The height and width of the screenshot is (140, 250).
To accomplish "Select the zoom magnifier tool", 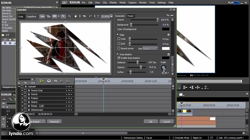I will click(70, 16).
